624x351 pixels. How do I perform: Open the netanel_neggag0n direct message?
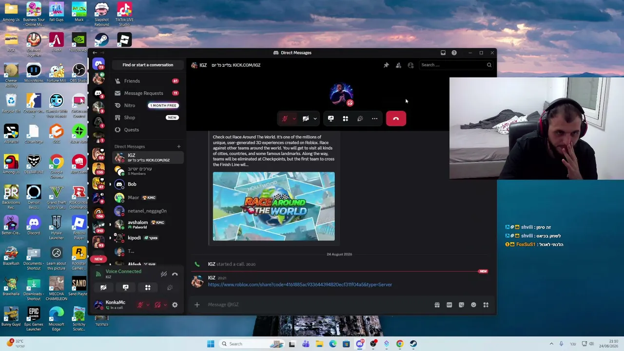click(148, 211)
